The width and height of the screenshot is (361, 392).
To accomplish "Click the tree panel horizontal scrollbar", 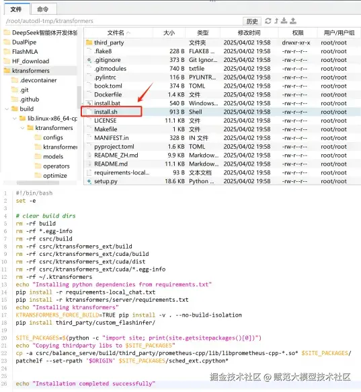I will click(38, 183).
